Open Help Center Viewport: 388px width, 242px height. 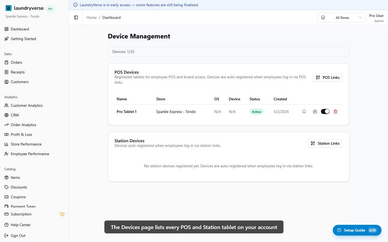coord(34,225)
